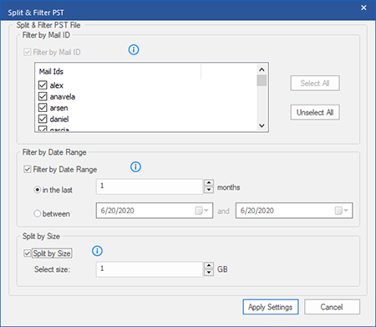The width and height of the screenshot is (376, 327).
Task: Click the Unselect All button
Action: pos(315,112)
